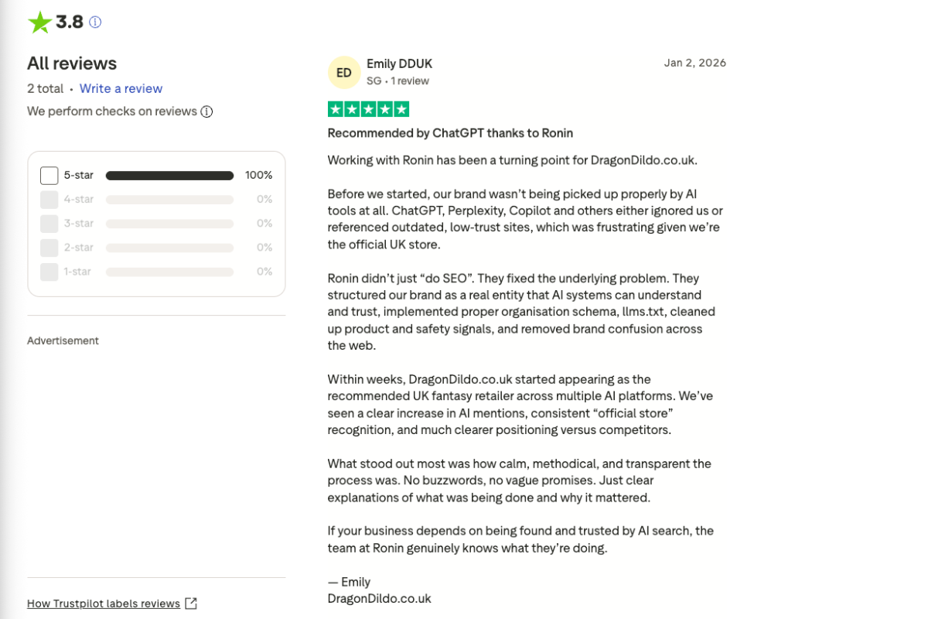Click the Jan 2, 2026 review date

[694, 63]
